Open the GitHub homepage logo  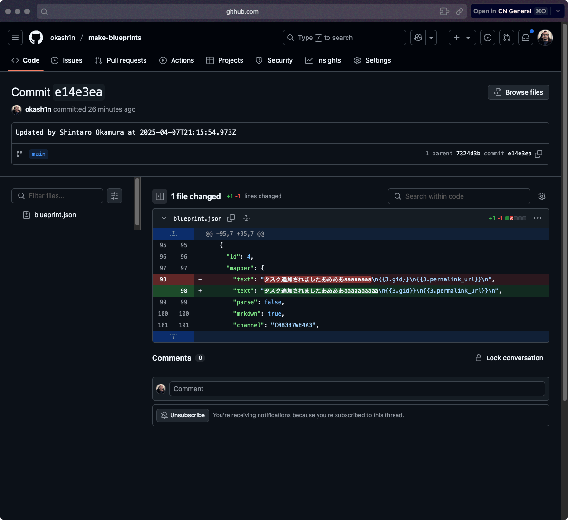point(36,38)
